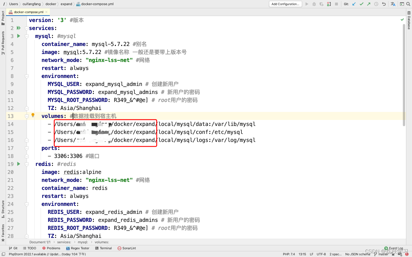Click mysql: in the YAML breadcrumb
This screenshot has height=257, width=412.
coord(83,242)
